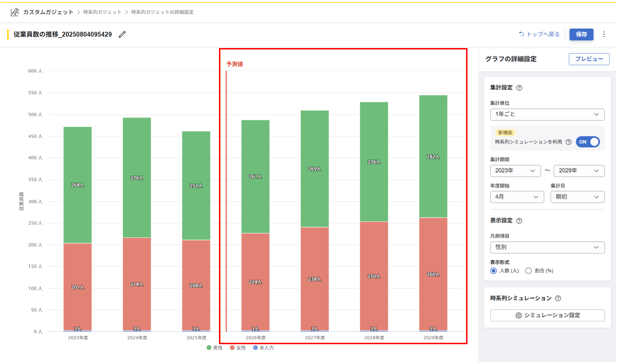This screenshot has height=362, width=617.
Task: Select the 人数 (人) radio button
Action: (493, 271)
